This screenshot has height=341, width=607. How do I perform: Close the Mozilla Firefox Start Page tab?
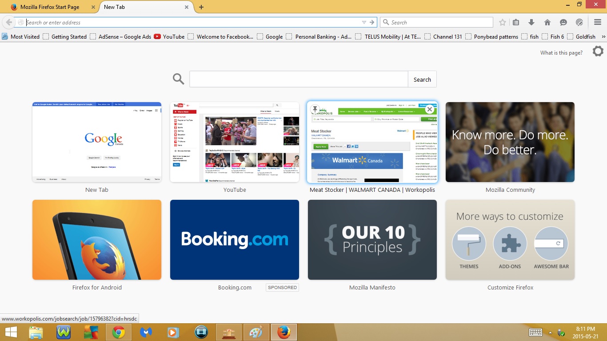[93, 7]
